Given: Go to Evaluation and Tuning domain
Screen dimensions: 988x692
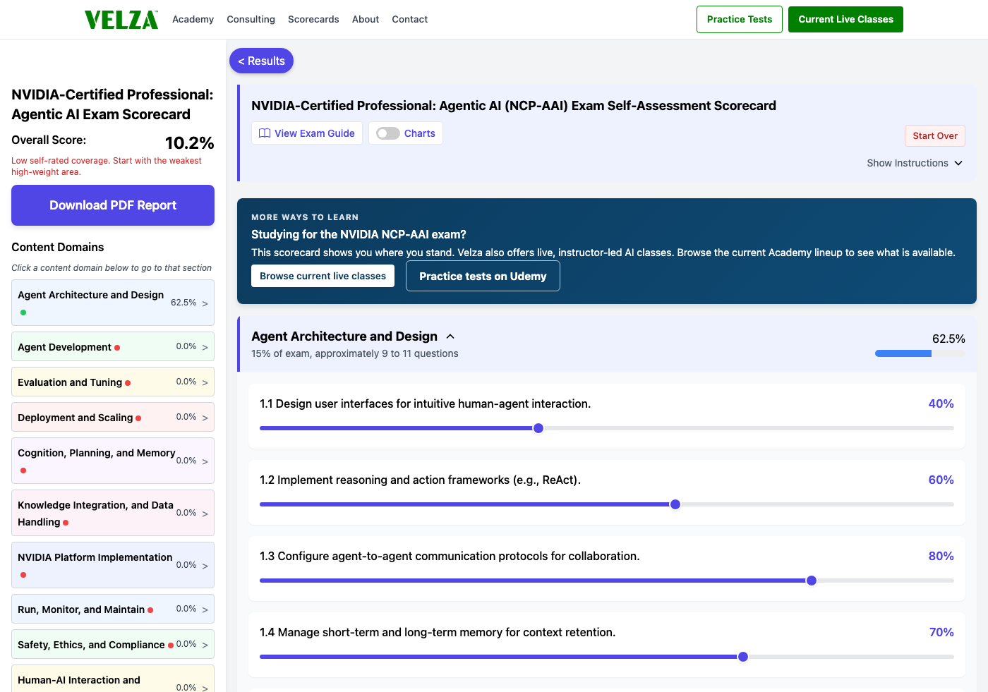Looking at the screenshot, I should (x=113, y=382).
